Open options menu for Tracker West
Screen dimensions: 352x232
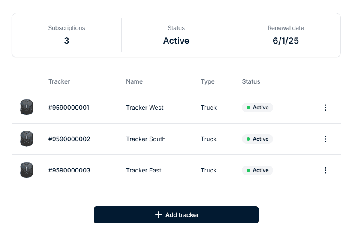(325, 108)
